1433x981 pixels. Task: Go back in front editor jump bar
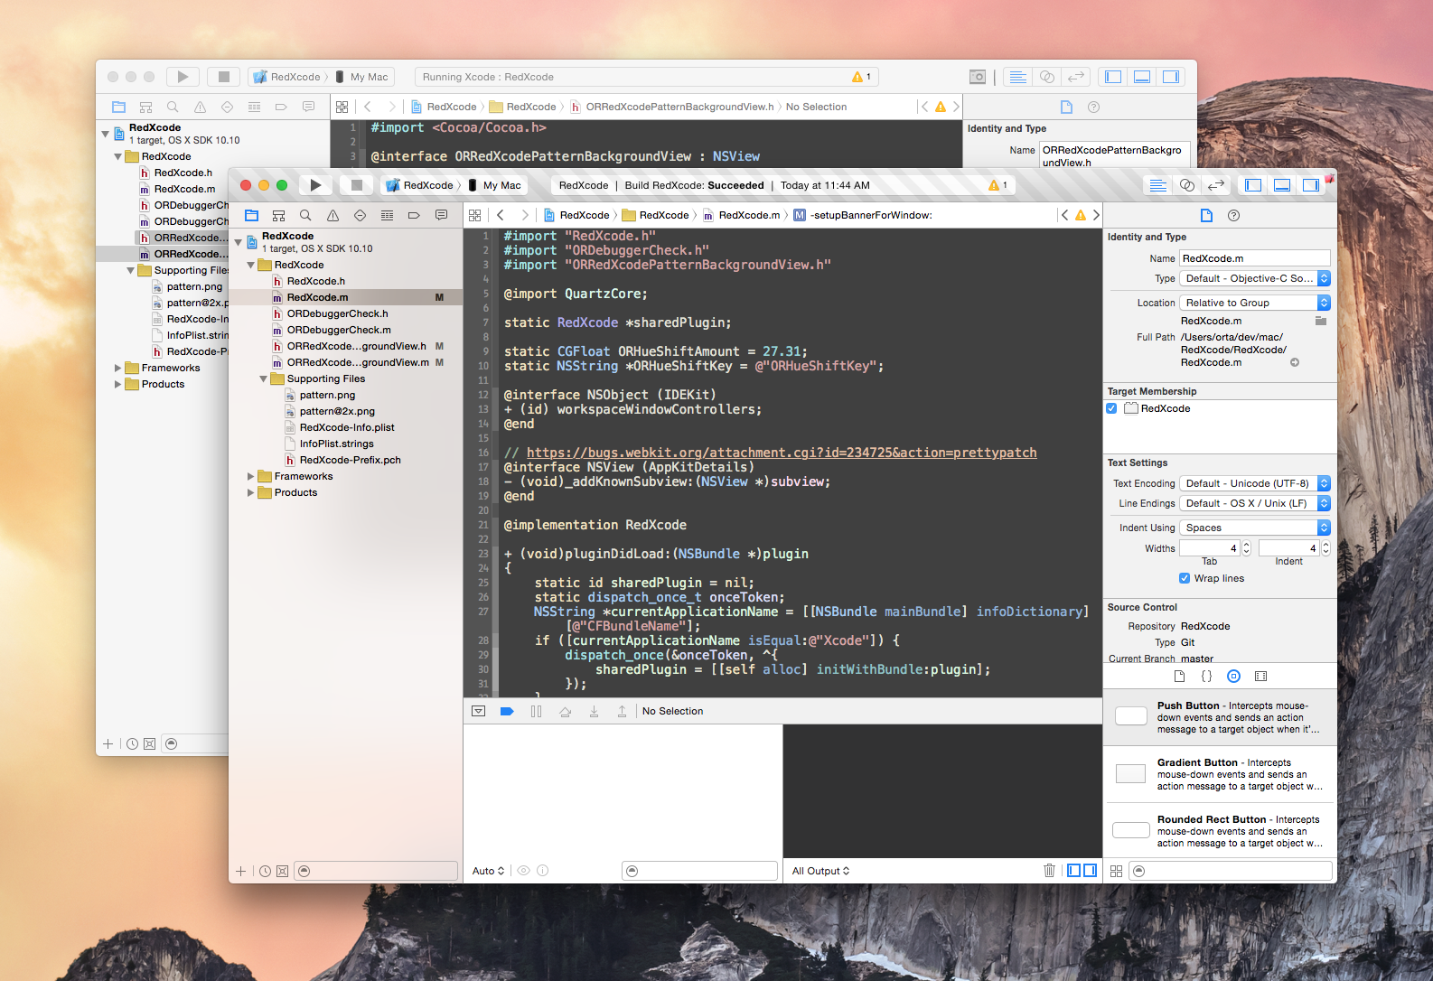[501, 215]
